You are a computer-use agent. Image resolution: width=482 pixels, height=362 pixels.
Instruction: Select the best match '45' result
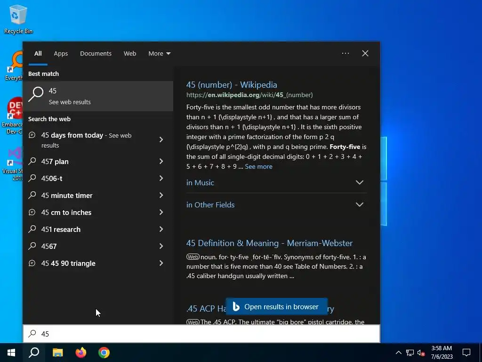pyautogui.click(x=98, y=96)
